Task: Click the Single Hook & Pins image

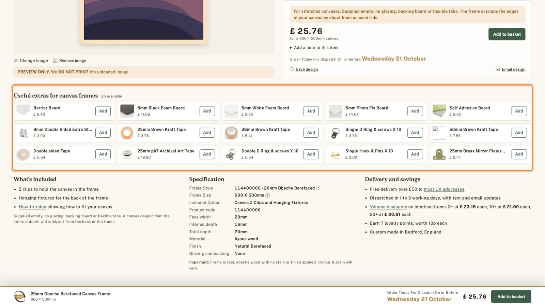Action: pyautogui.click(x=335, y=154)
